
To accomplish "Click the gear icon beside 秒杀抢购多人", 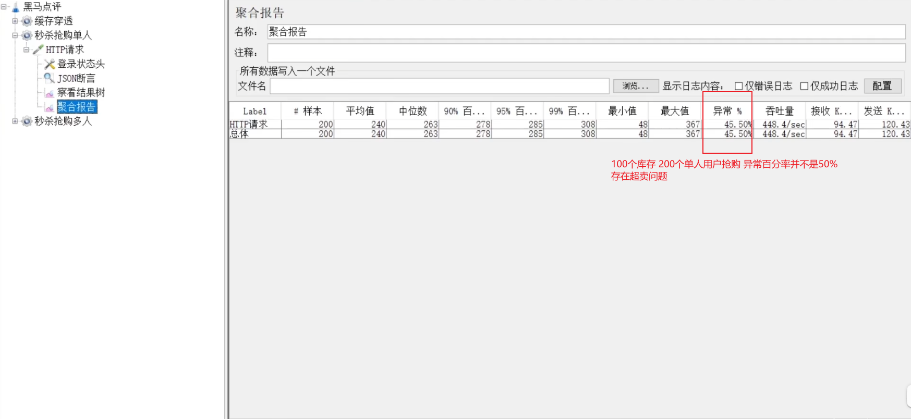I will click(x=27, y=121).
